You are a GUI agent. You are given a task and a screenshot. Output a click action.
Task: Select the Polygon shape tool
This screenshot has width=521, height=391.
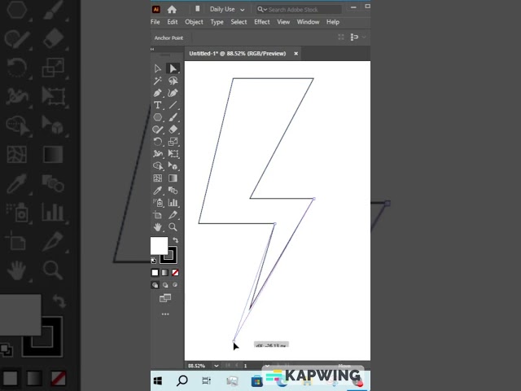tap(157, 117)
